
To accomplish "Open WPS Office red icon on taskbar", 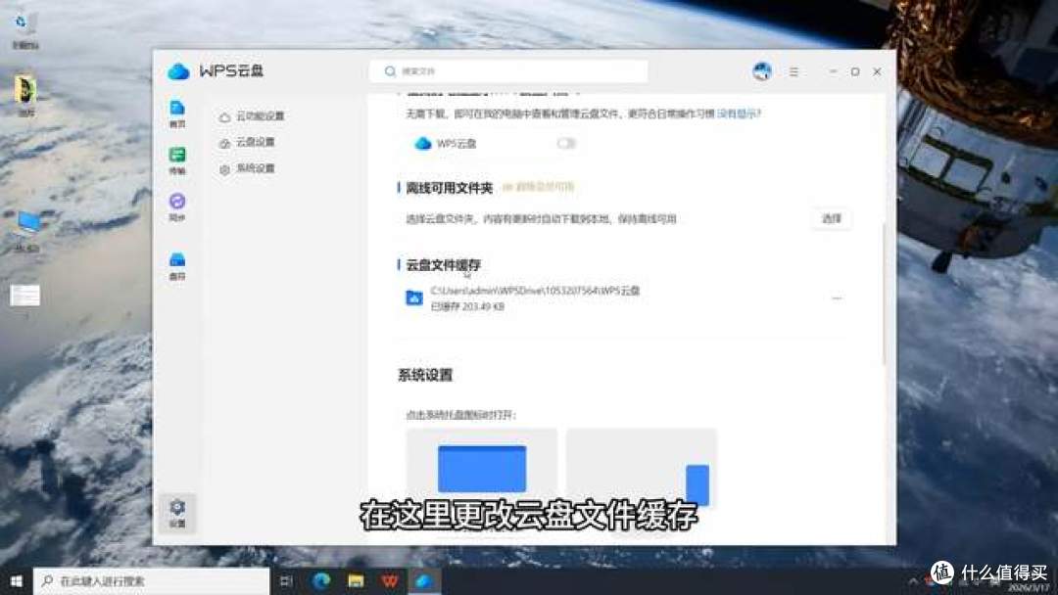I will click(390, 581).
